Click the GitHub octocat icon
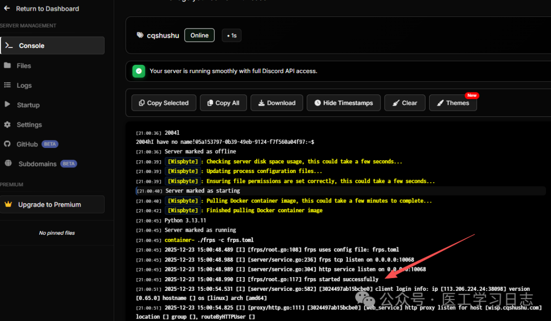551x321 pixels. (7, 144)
